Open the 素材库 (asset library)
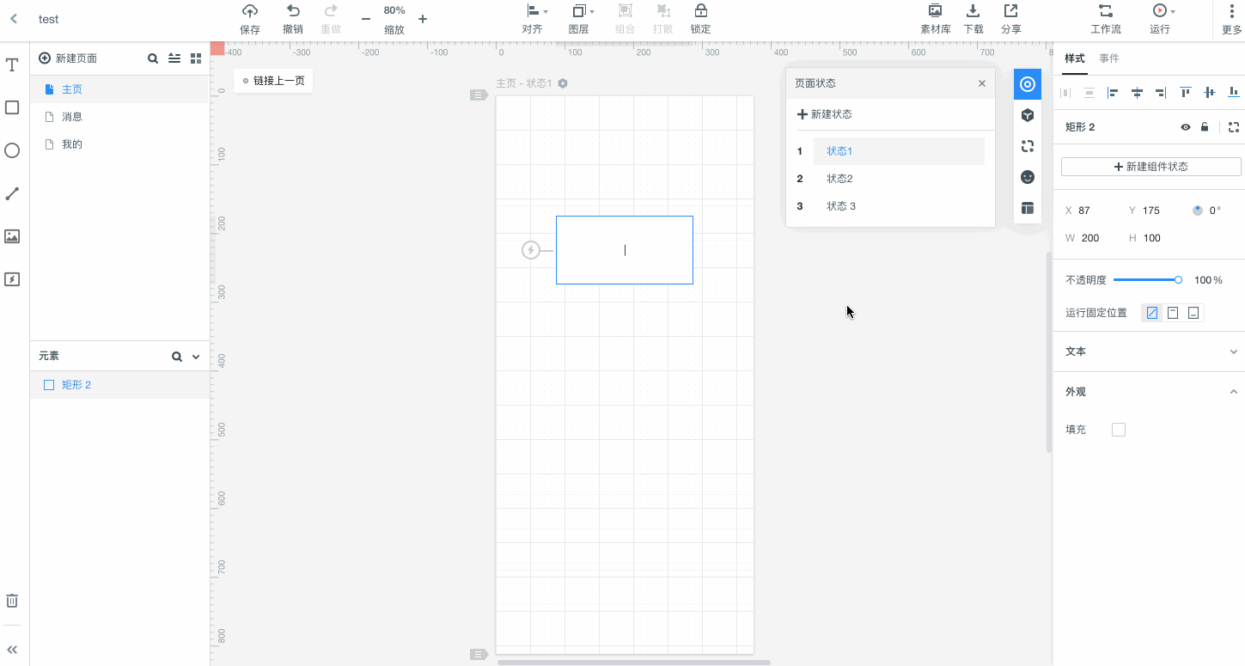This screenshot has width=1245, height=666. 936,19
